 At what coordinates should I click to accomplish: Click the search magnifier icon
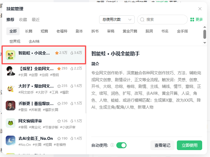pos(142,20)
